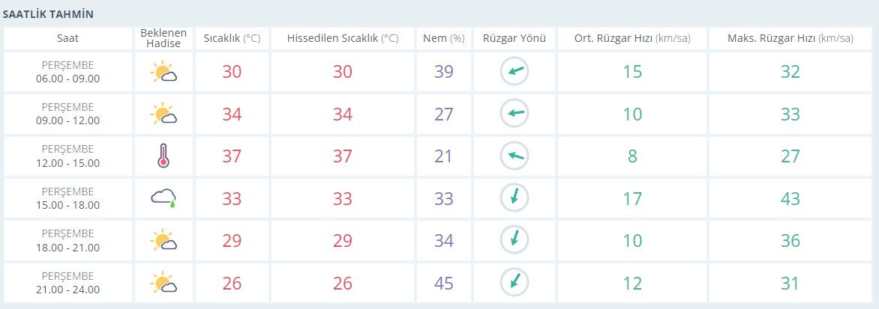Viewport: 879px width, 309px height.
Task: Select the PERŞEMBE 12.00 - 15.00 time cell
Action: click(x=67, y=156)
